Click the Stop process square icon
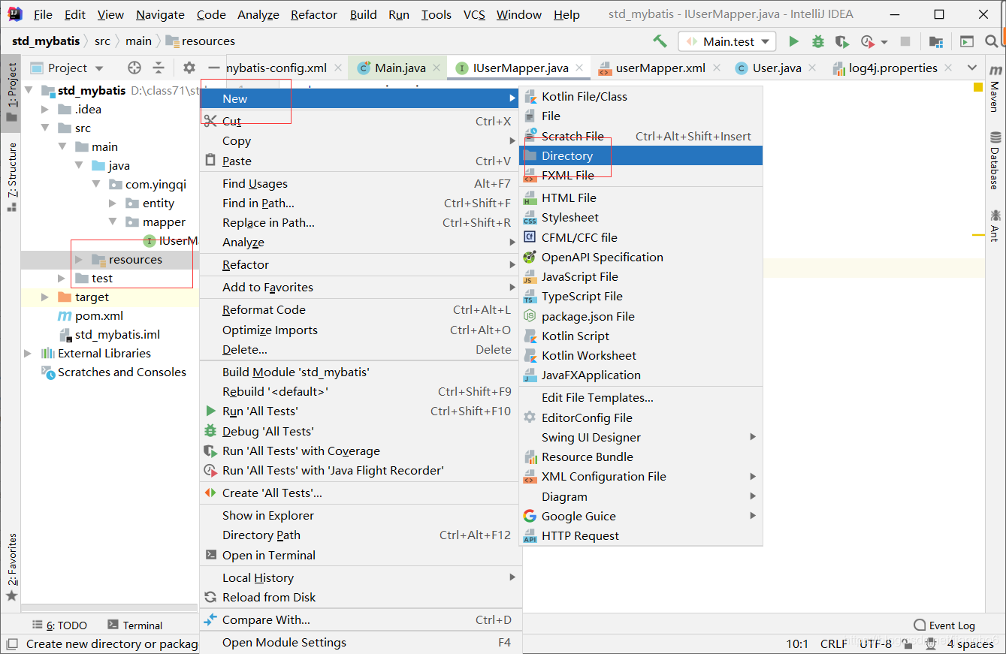This screenshot has height=654, width=1006. click(x=905, y=41)
